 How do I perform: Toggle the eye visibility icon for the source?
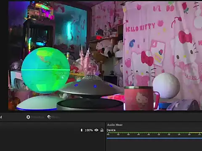tap(96, 130)
